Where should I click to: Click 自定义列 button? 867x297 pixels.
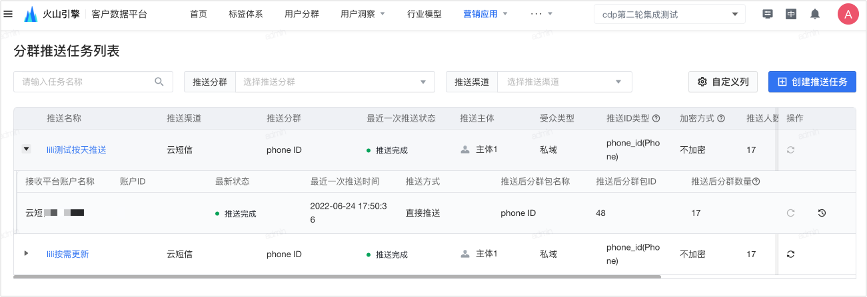tap(723, 82)
